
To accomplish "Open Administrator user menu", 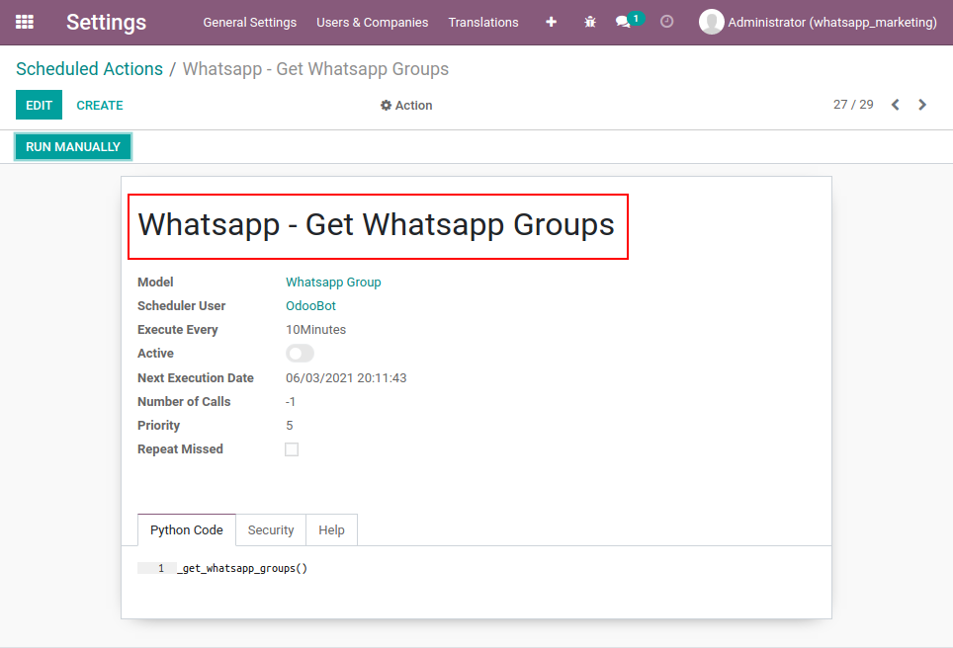I will (819, 22).
